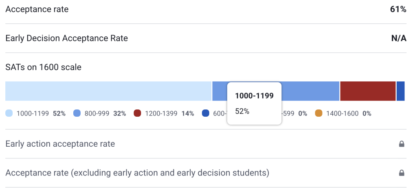Click the 1000-1199 tooltip title

coord(254,96)
